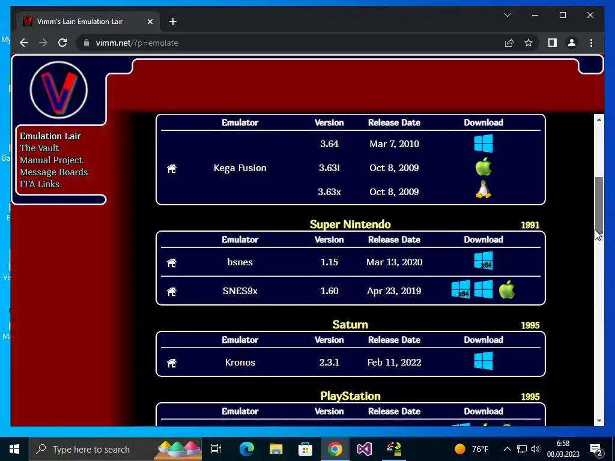Viewport: 615px width, 461px height.
Task: Download SNES9x Windows x64 build
Action: 461,290
